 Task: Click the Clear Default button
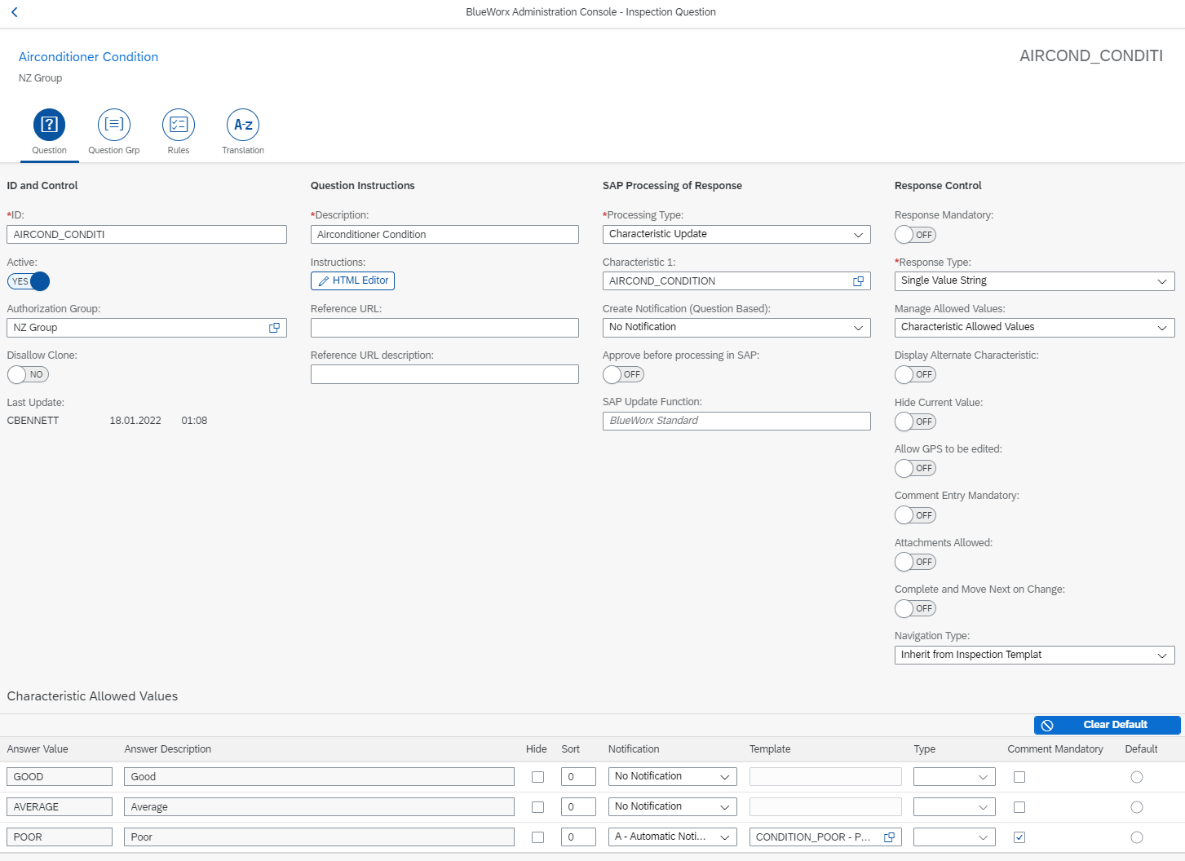coord(1107,725)
